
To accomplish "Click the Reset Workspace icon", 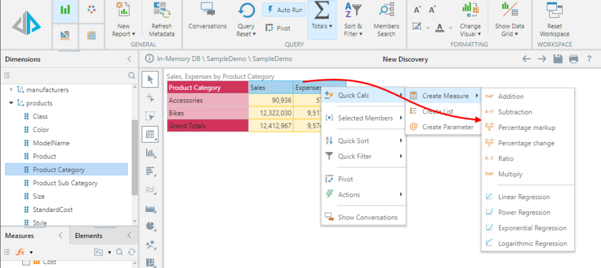I will pyautogui.click(x=554, y=11).
